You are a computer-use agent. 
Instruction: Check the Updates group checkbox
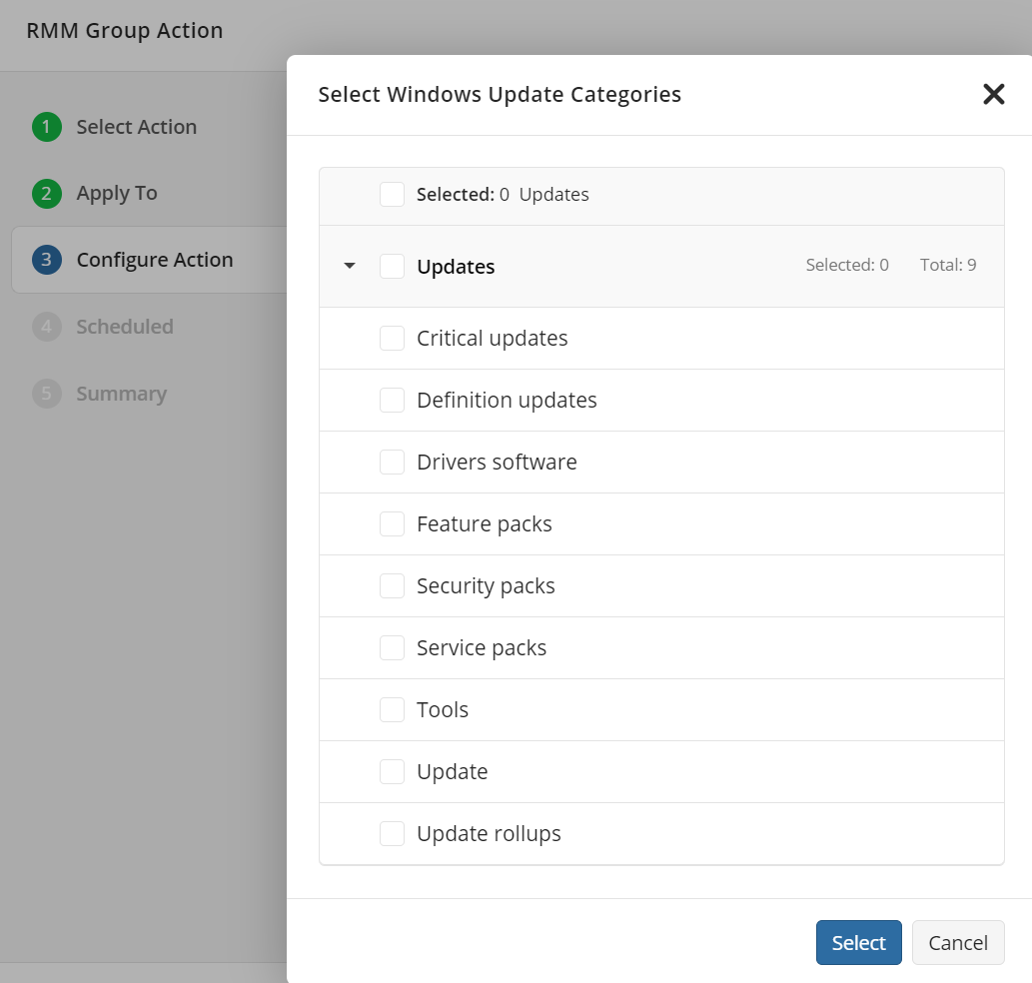pyautogui.click(x=392, y=267)
